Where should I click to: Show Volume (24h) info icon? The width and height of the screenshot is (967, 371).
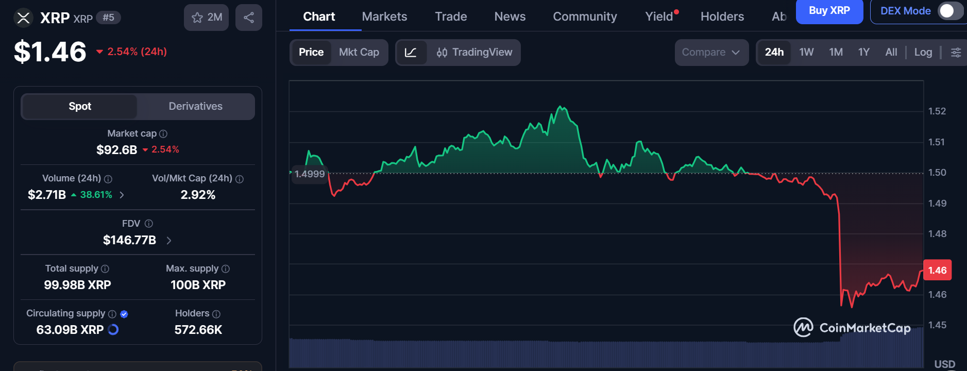(108, 179)
